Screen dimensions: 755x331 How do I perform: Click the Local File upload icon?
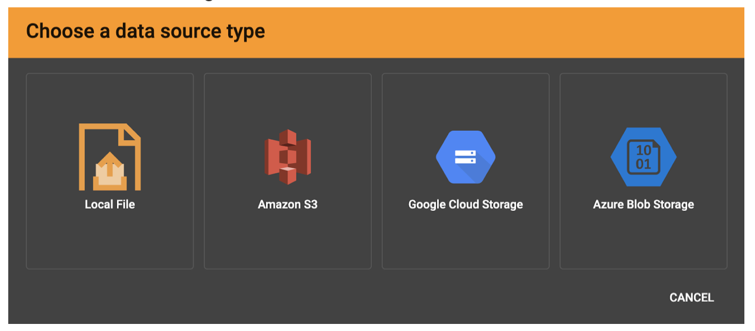coord(110,157)
